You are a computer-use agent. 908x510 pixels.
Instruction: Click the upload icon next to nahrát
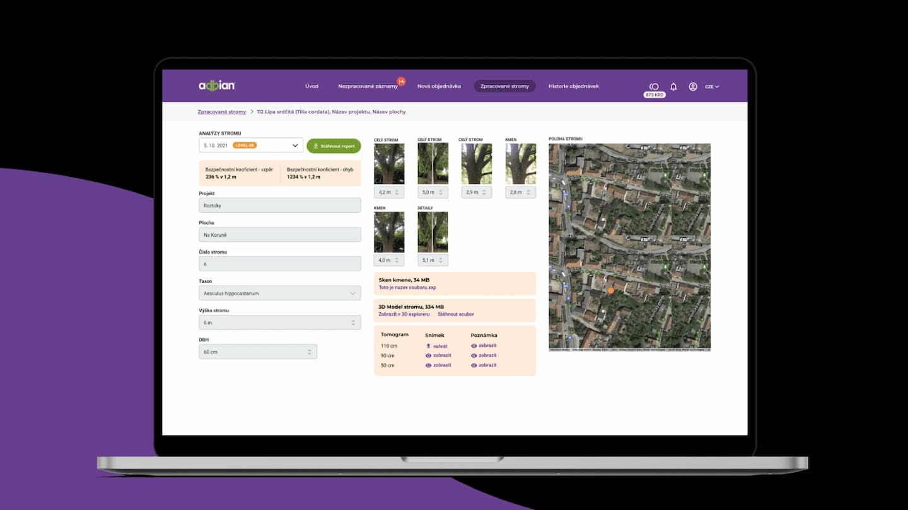tap(429, 345)
